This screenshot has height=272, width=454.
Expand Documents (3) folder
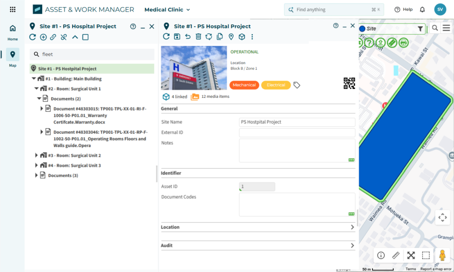click(x=36, y=175)
